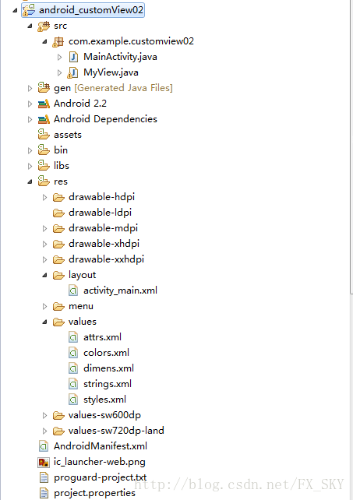
Task: Collapse the com.example.customview02 package node
Action: (44, 42)
